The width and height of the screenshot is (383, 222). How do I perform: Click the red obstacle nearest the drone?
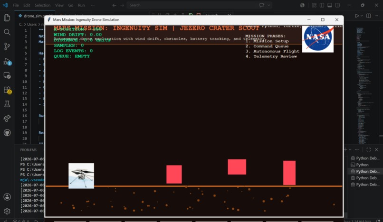coord(174,175)
